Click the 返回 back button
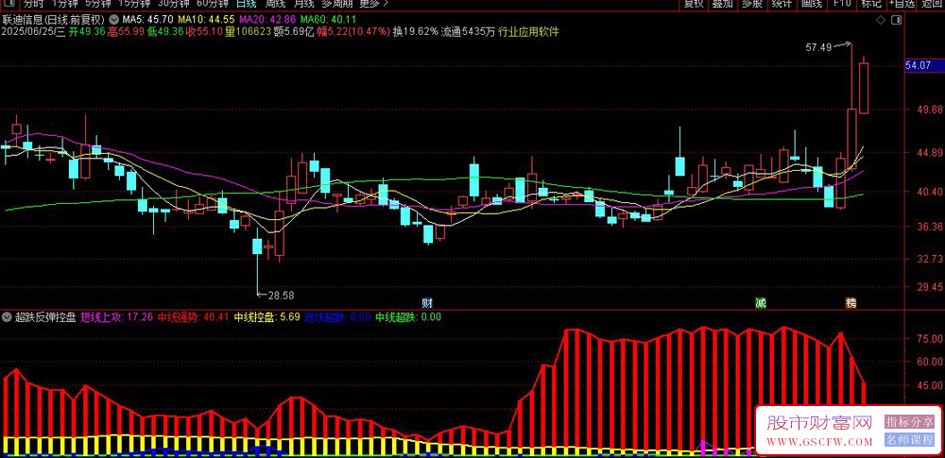 [x=933, y=4]
